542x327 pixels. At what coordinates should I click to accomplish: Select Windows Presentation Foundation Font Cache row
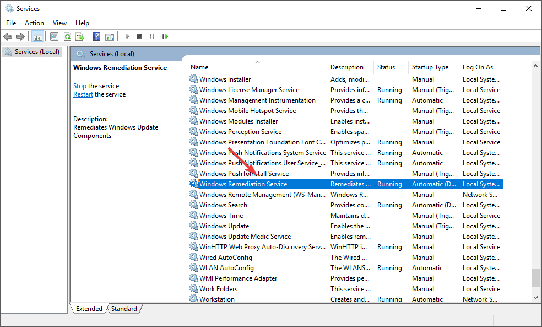(x=346, y=142)
